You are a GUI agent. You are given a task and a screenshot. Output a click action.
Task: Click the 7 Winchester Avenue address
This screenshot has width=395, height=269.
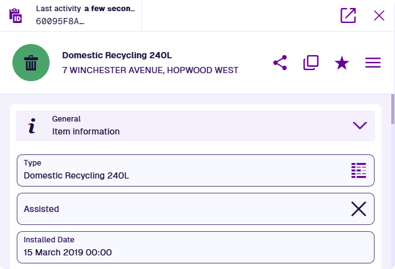coord(150,70)
